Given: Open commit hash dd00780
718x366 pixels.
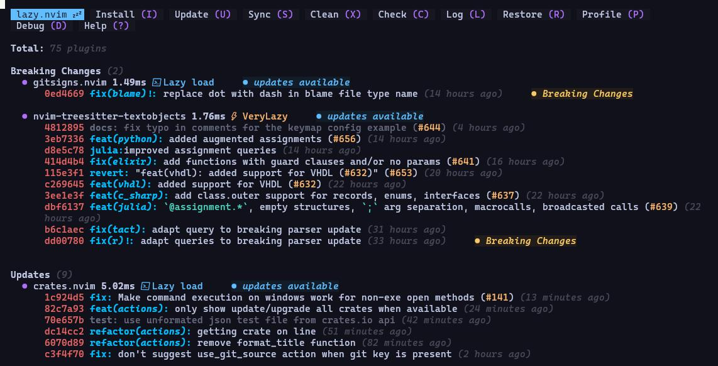Looking at the screenshot, I should pyautogui.click(x=64, y=241).
